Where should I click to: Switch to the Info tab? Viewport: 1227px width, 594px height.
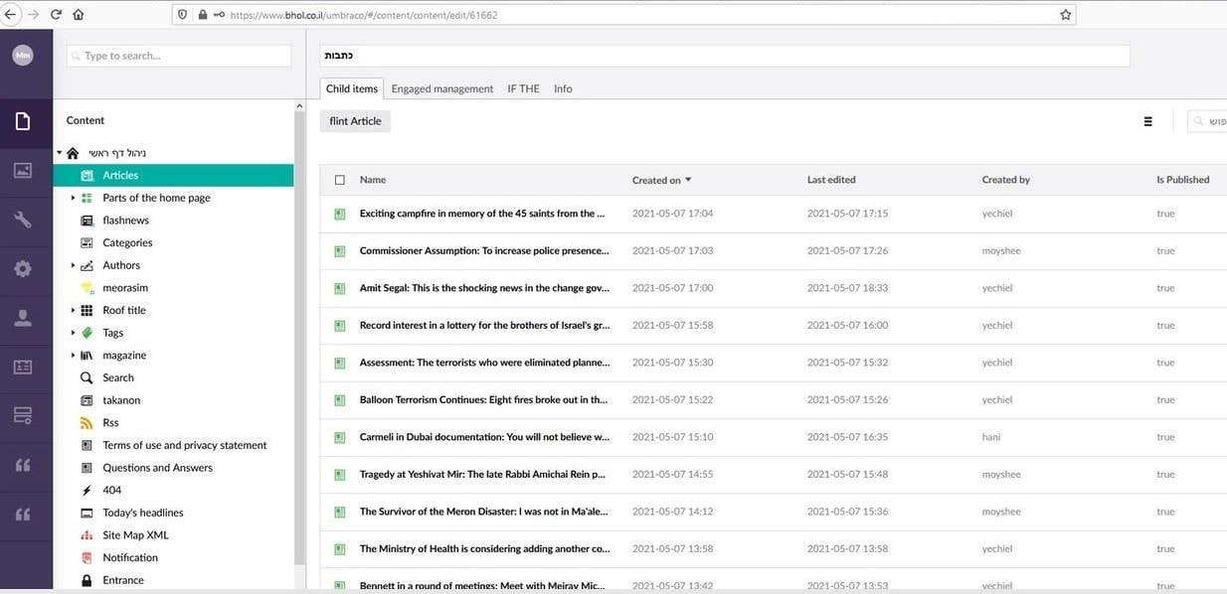click(563, 88)
